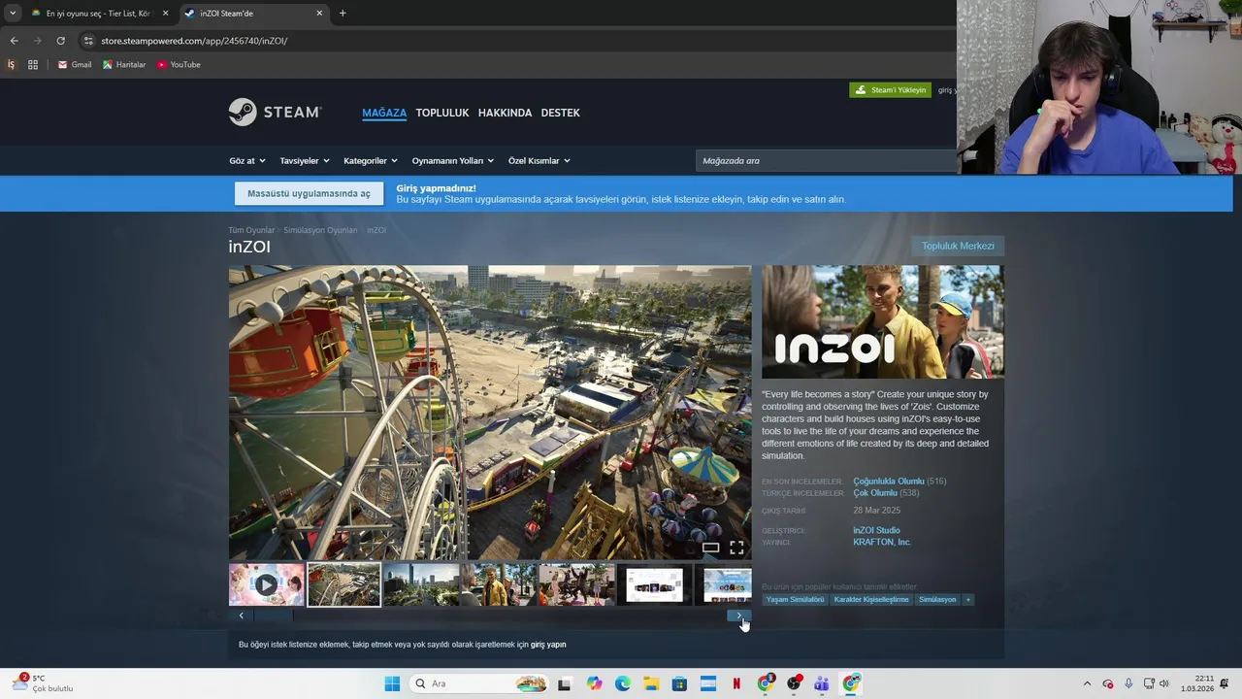1242x699 pixels.
Task: Select the DESTEK menu
Action: 560,113
